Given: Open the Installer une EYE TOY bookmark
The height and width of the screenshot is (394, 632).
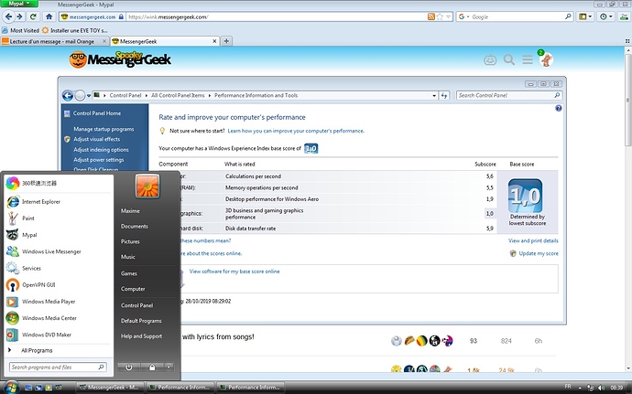Looking at the screenshot, I should 75,30.
